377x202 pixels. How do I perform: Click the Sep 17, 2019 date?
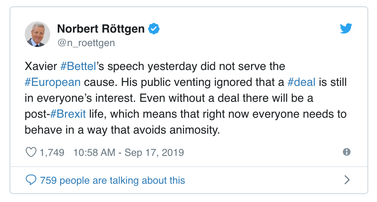tap(154, 153)
